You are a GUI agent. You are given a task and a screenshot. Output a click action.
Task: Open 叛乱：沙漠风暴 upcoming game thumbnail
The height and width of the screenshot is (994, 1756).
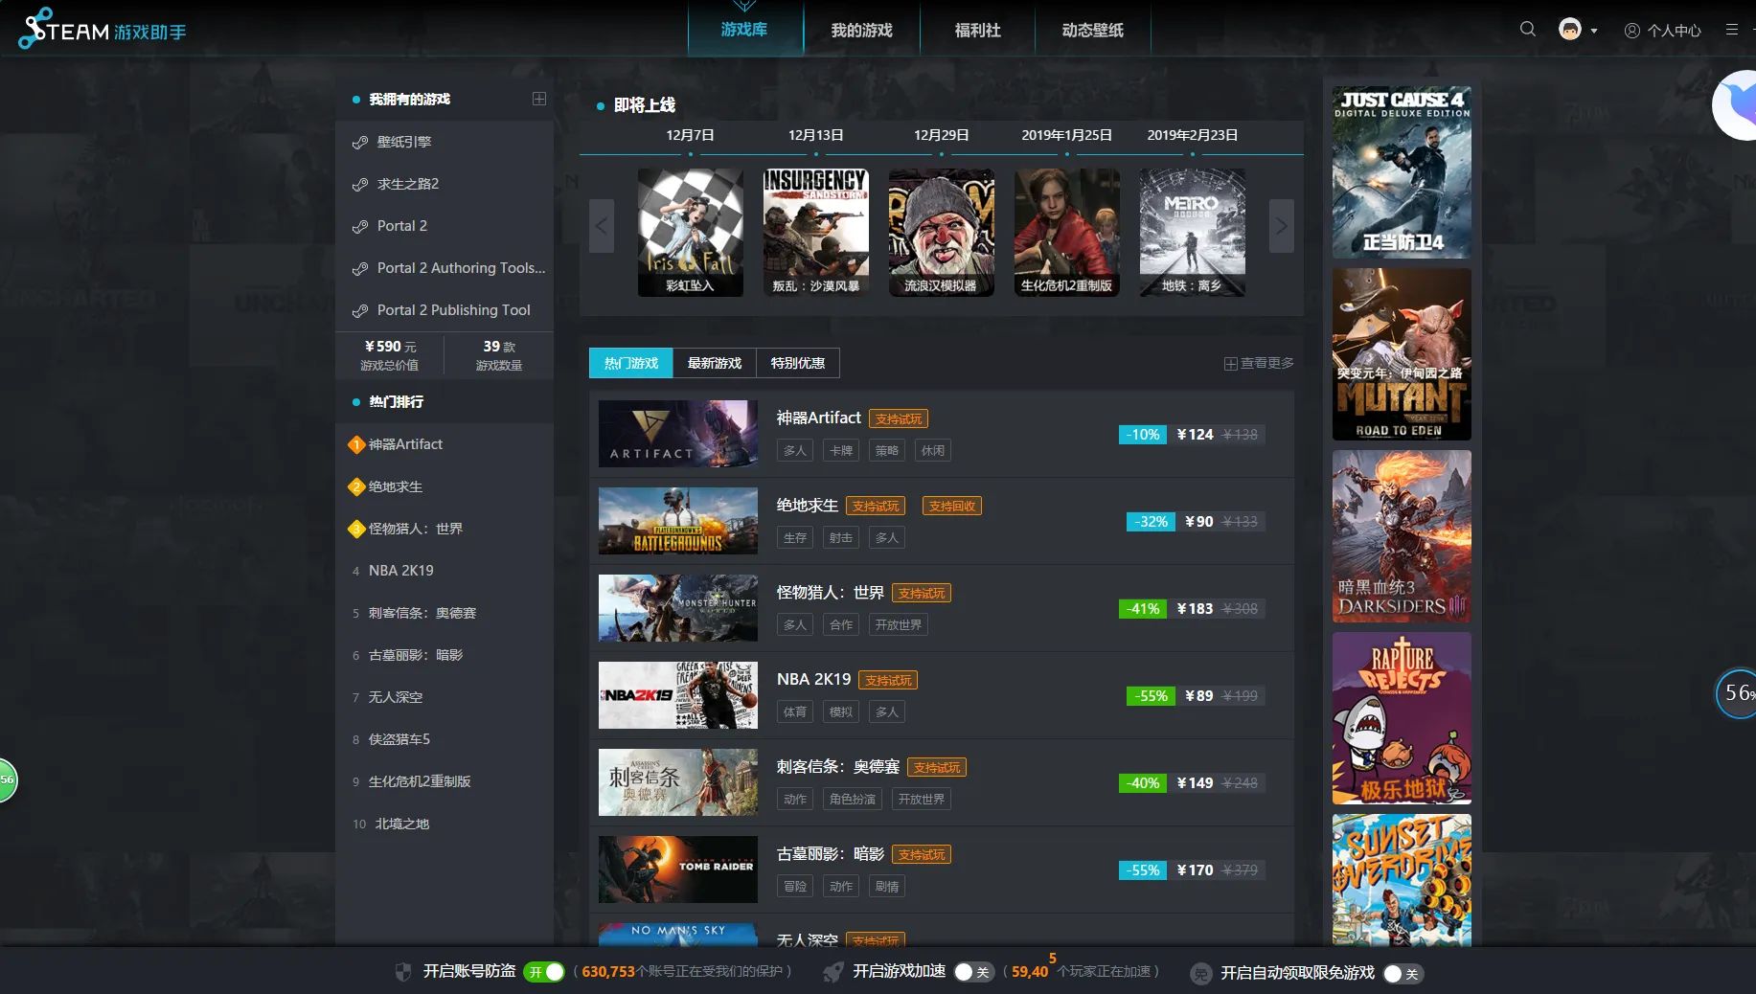pos(815,232)
